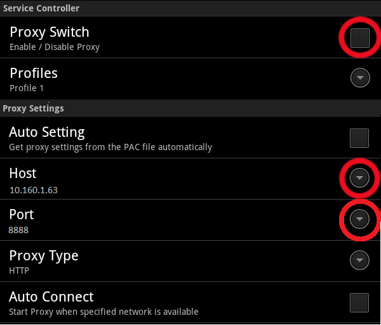The width and height of the screenshot is (381, 325).
Task: Expand the Host dropdown arrow
Action: click(x=360, y=178)
